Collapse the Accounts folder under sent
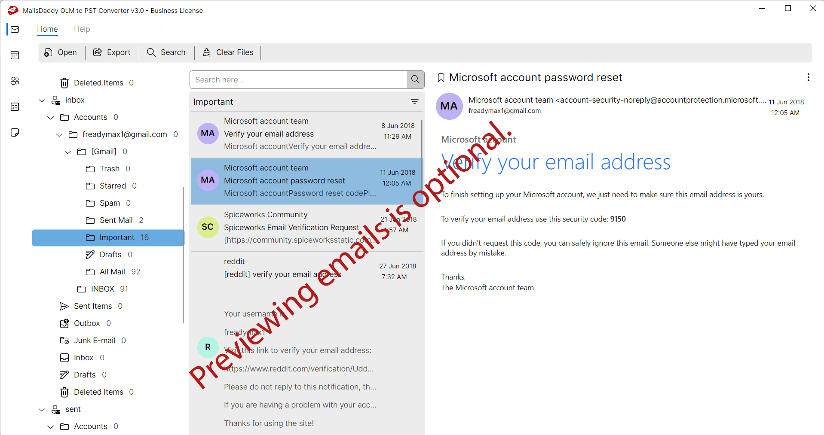824x435 pixels. [50, 426]
